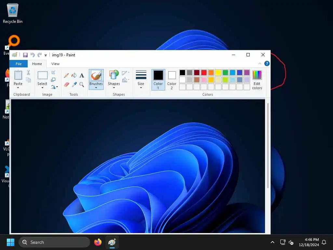Pick the yellow color swatch
The image size is (333, 250).
coord(218,73)
